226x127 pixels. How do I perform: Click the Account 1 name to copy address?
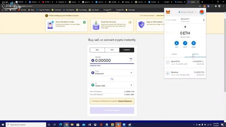pyautogui.click(x=185, y=19)
